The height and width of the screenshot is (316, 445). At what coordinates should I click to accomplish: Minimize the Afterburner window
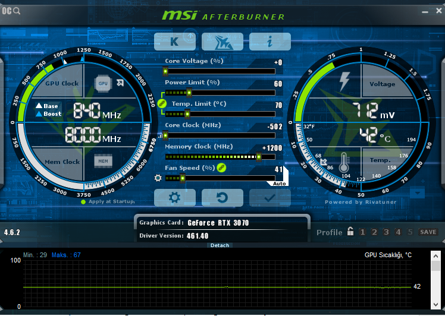pos(425,12)
